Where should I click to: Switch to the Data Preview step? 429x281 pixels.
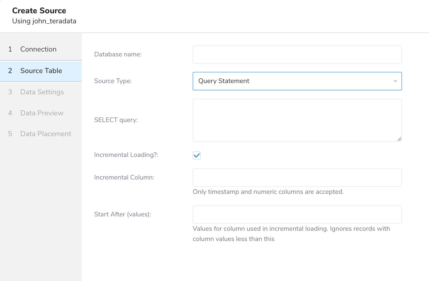coord(42,113)
